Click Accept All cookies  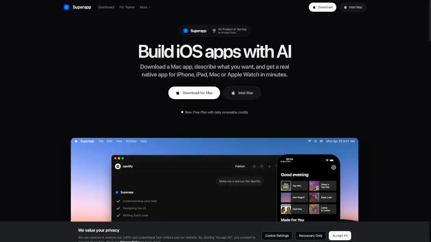pyautogui.click(x=340, y=236)
